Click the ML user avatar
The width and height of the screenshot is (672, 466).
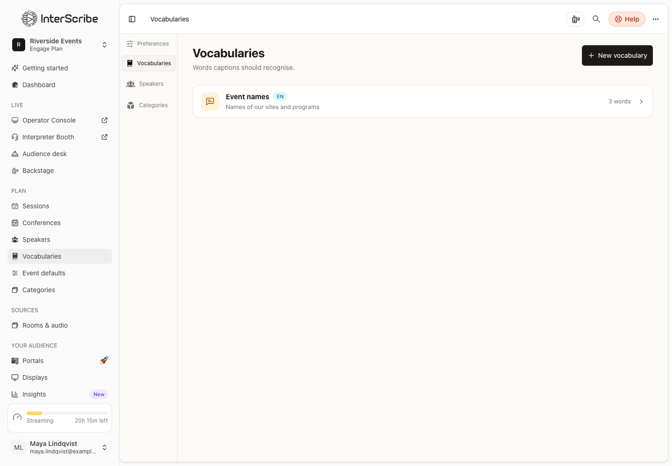click(19, 447)
